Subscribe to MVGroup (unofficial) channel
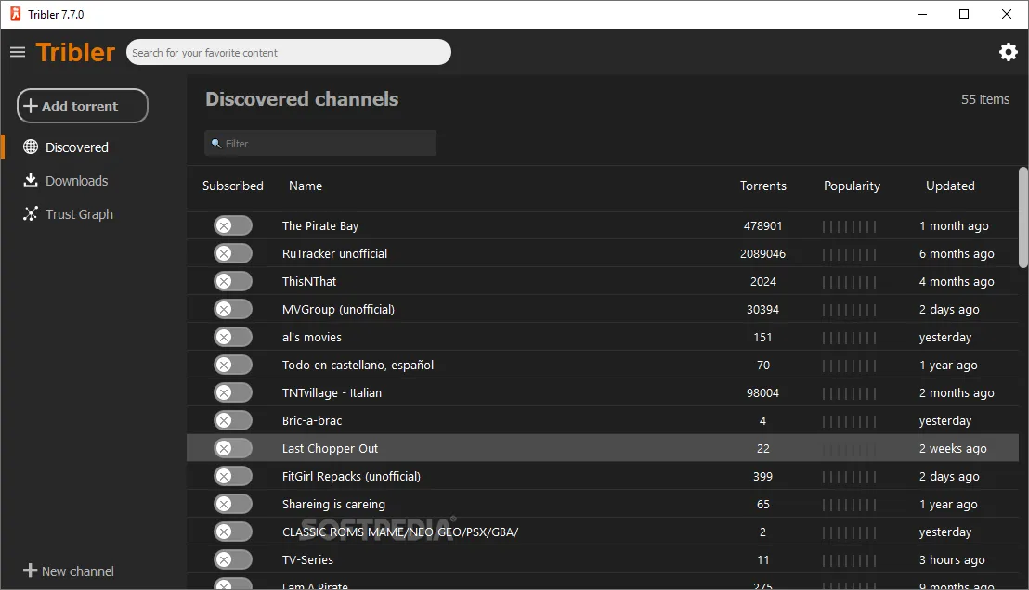 (232, 309)
